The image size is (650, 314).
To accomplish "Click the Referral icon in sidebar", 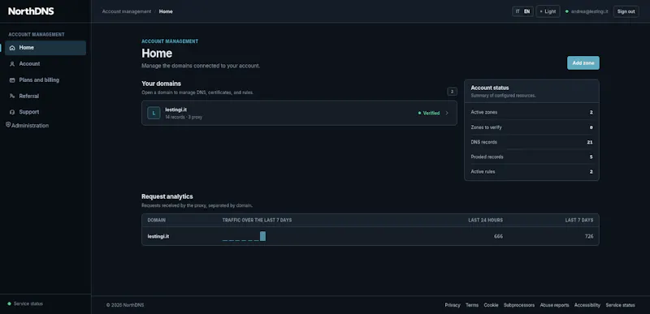I will point(12,96).
